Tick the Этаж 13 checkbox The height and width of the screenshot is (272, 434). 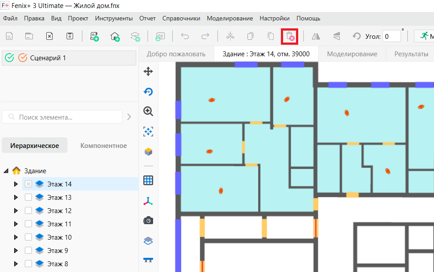[28, 198]
